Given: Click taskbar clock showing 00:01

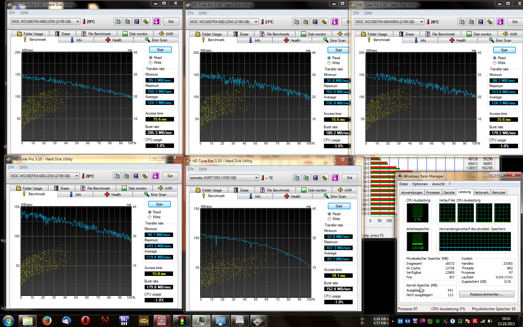Looking at the screenshot, I should 506,321.
